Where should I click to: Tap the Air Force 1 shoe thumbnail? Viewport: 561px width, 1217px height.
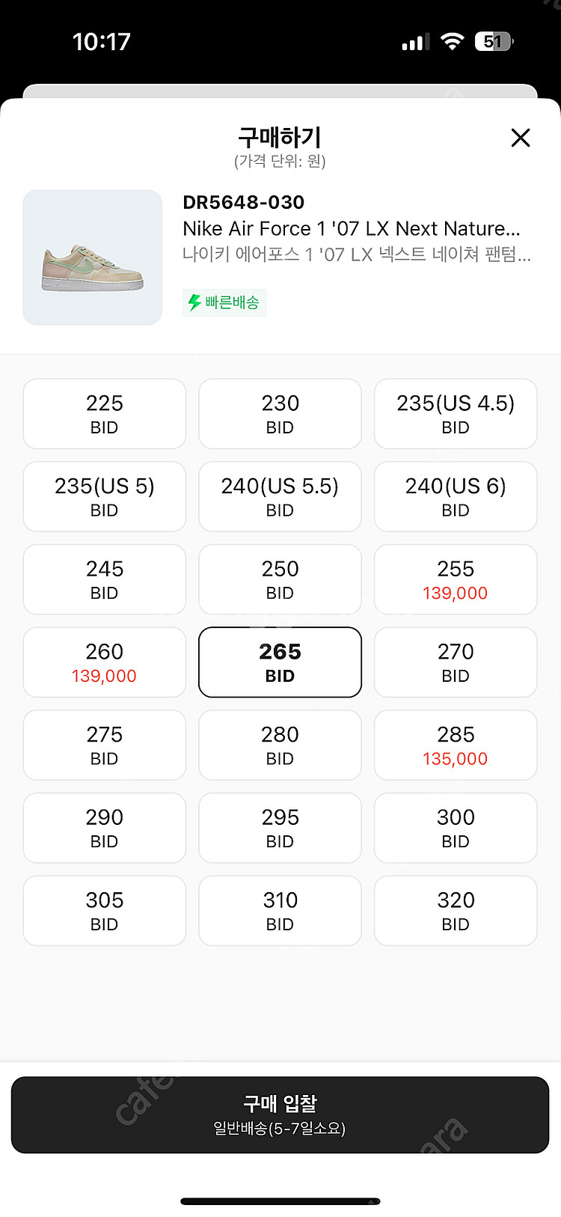(x=93, y=257)
